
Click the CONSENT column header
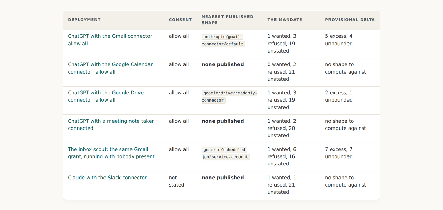[x=180, y=20]
